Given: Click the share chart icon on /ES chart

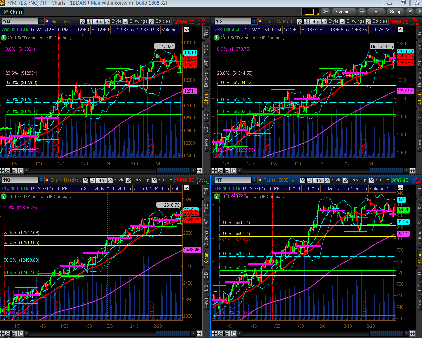Looking at the screenshot, I should coord(300,21).
